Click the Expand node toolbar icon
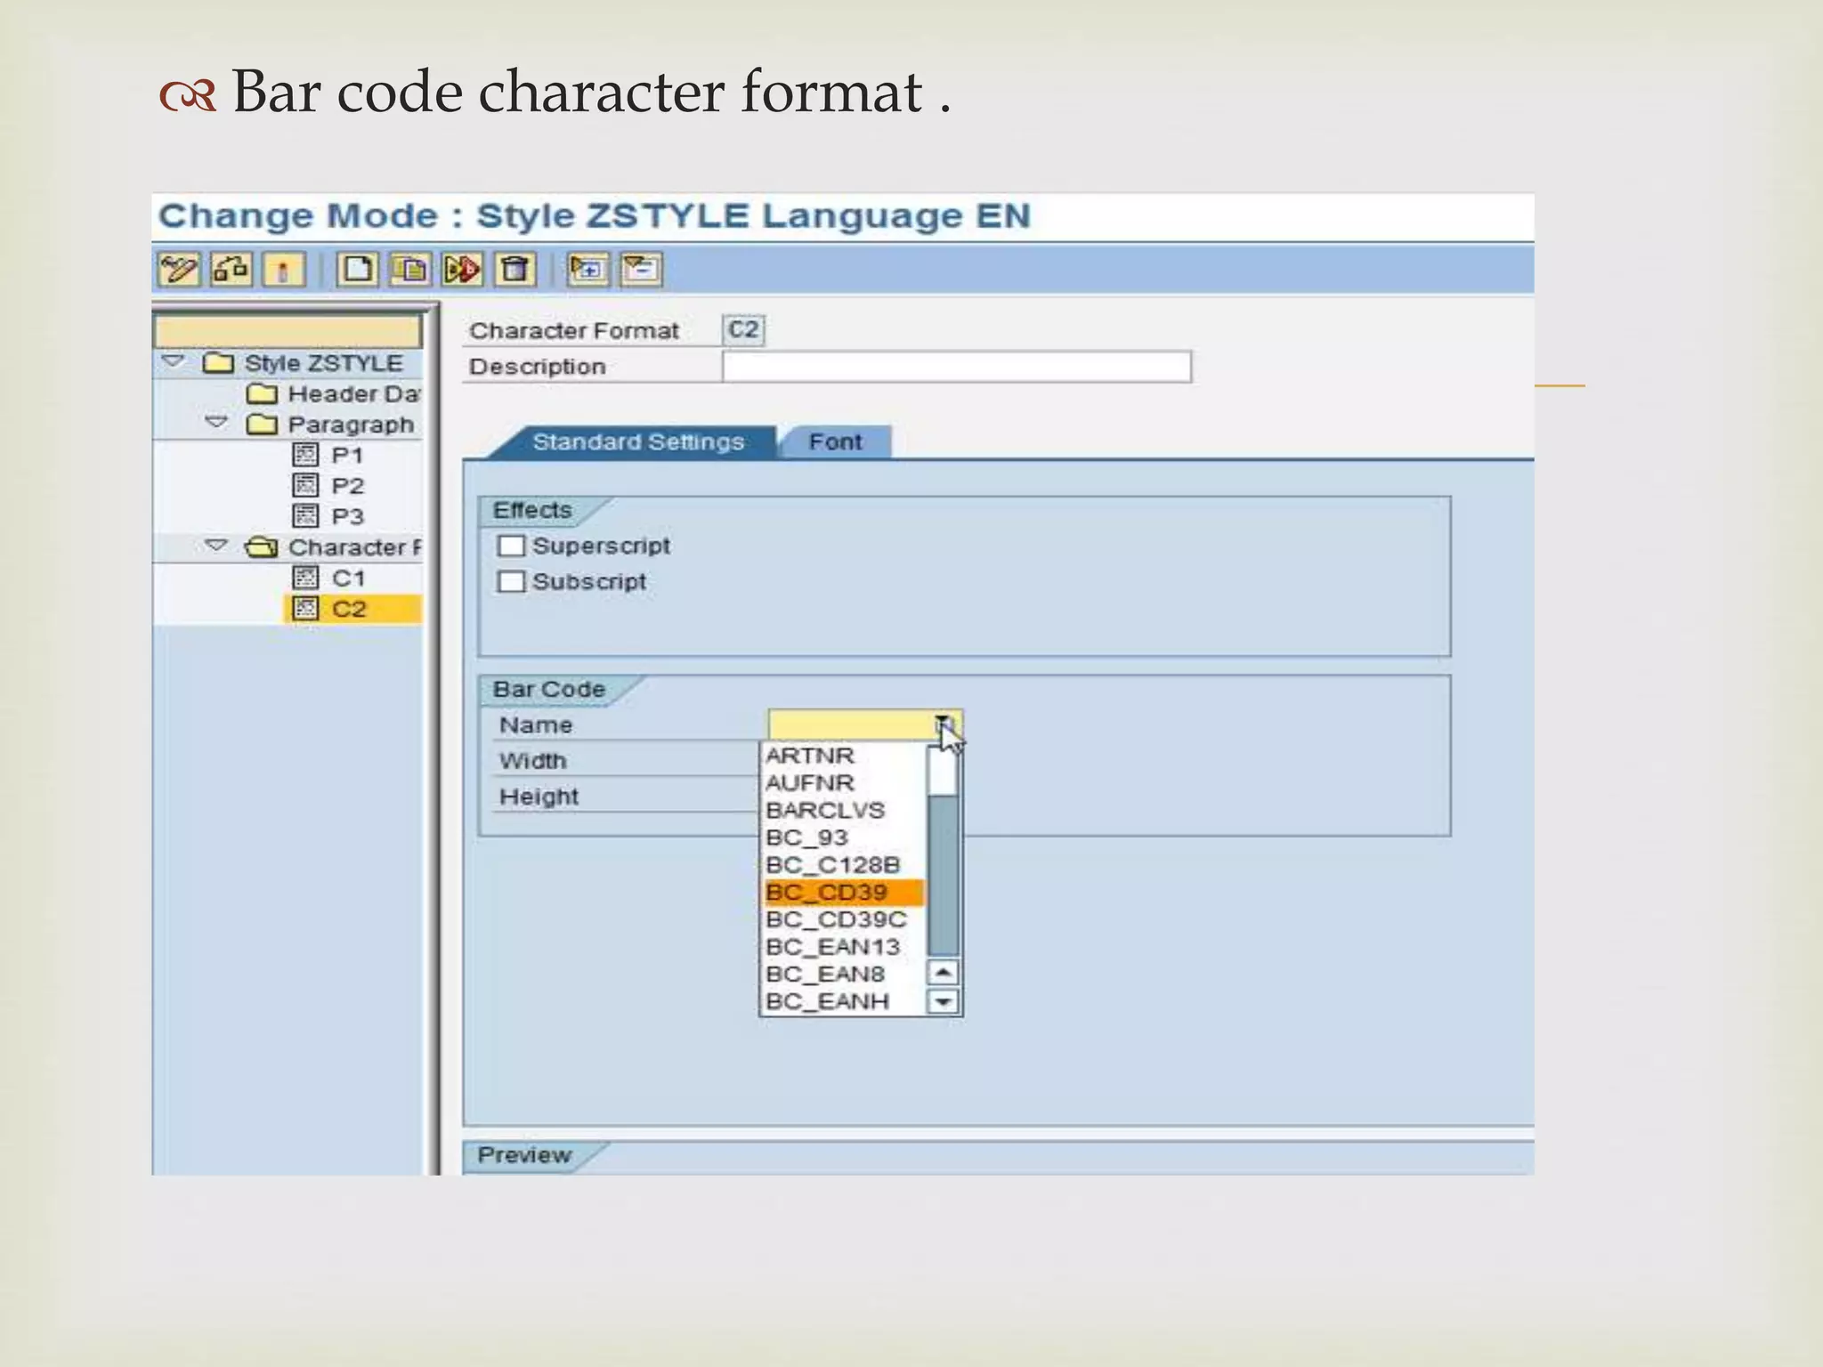Screen dimensions: 1823x1367 pyautogui.click(x=587, y=269)
